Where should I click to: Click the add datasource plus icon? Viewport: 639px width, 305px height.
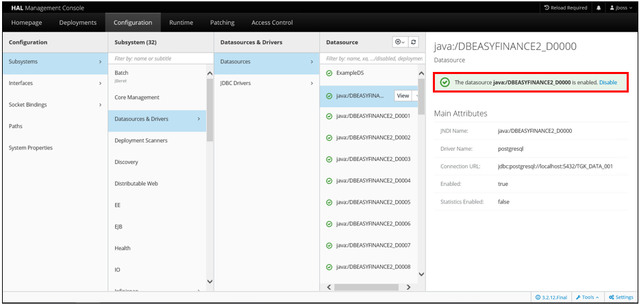(399, 42)
